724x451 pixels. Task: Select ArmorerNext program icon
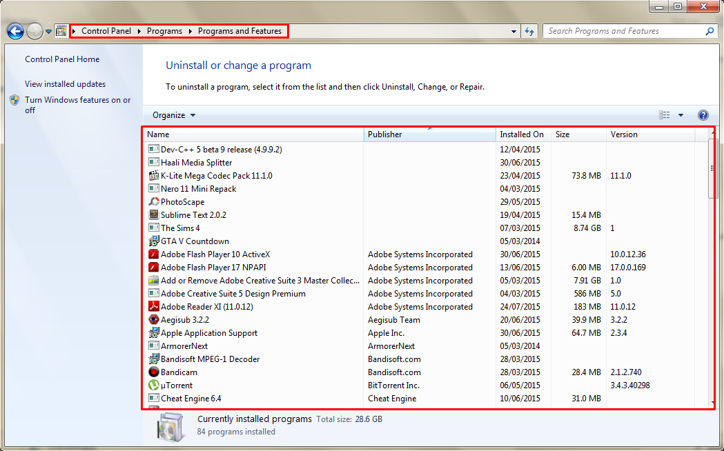[x=154, y=346]
